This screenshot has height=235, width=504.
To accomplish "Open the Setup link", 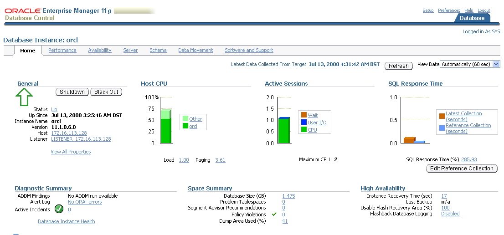I will tap(428, 10).
